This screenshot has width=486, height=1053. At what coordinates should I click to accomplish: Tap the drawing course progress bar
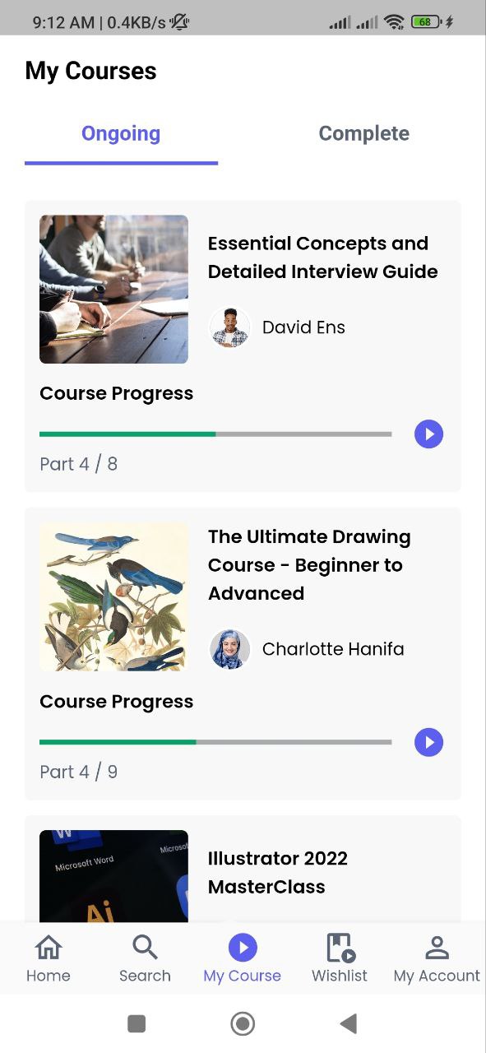215,742
